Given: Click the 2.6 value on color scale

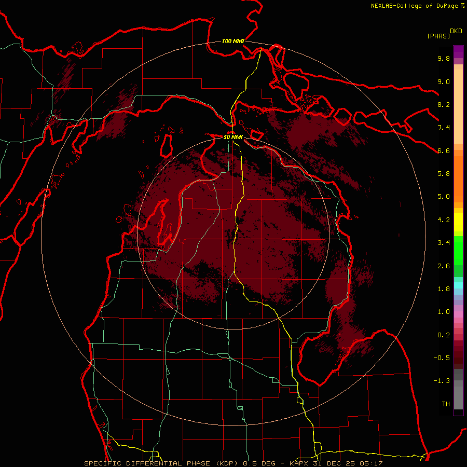Looking at the screenshot, I should (444, 266).
